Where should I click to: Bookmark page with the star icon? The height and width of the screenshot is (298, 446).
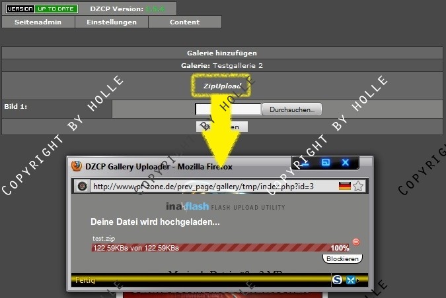358,187
